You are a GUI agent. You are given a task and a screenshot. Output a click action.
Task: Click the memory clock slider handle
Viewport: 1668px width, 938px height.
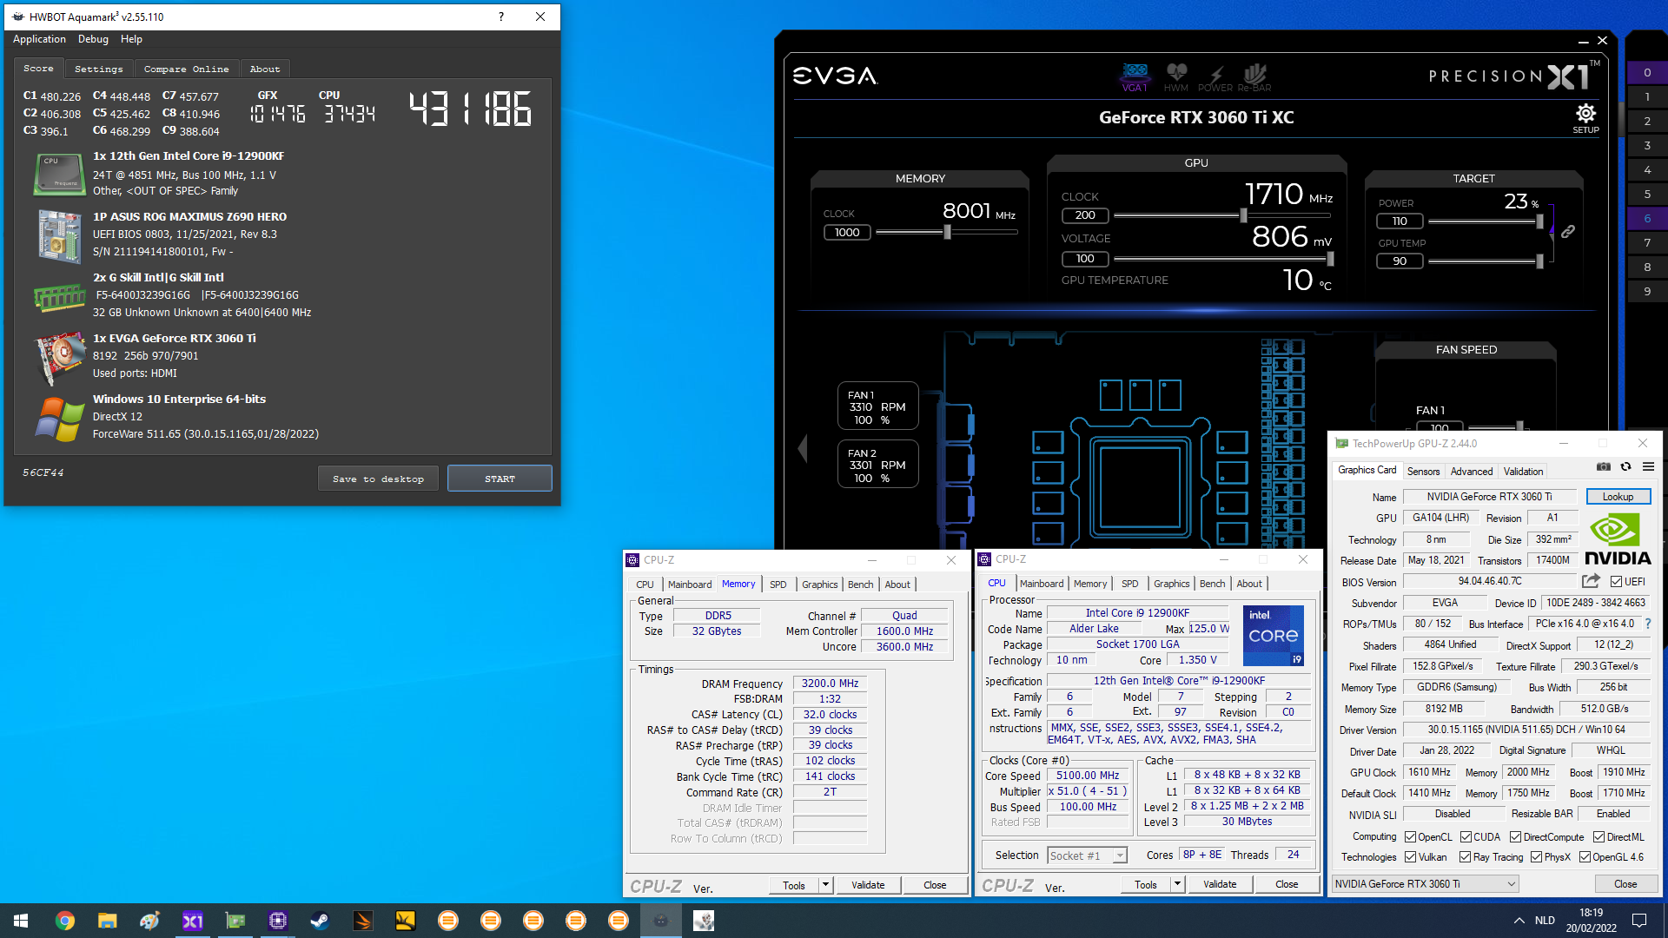coord(947,233)
